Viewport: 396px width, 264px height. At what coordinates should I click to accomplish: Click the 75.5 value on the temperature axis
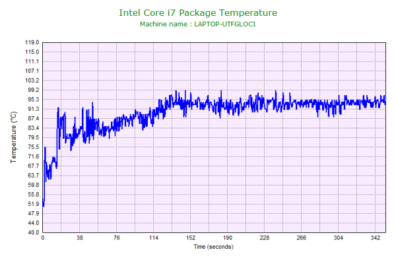[34, 147]
